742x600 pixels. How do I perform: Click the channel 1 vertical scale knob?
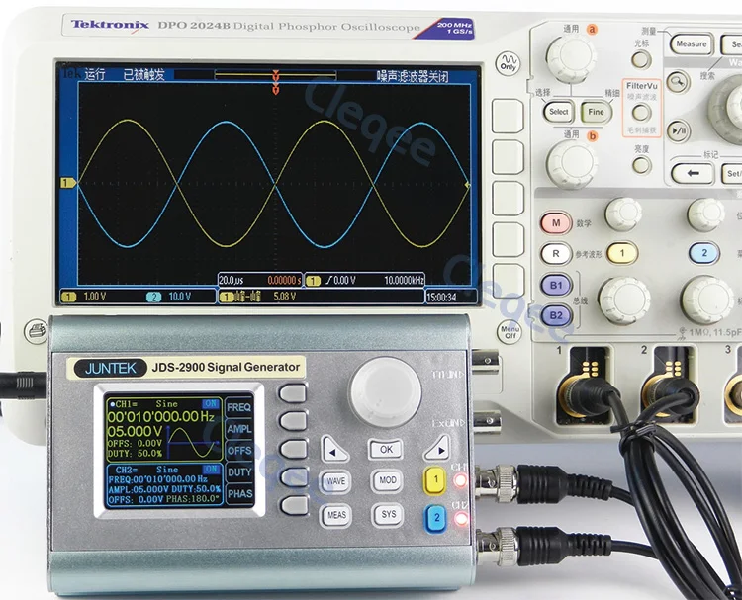click(624, 300)
